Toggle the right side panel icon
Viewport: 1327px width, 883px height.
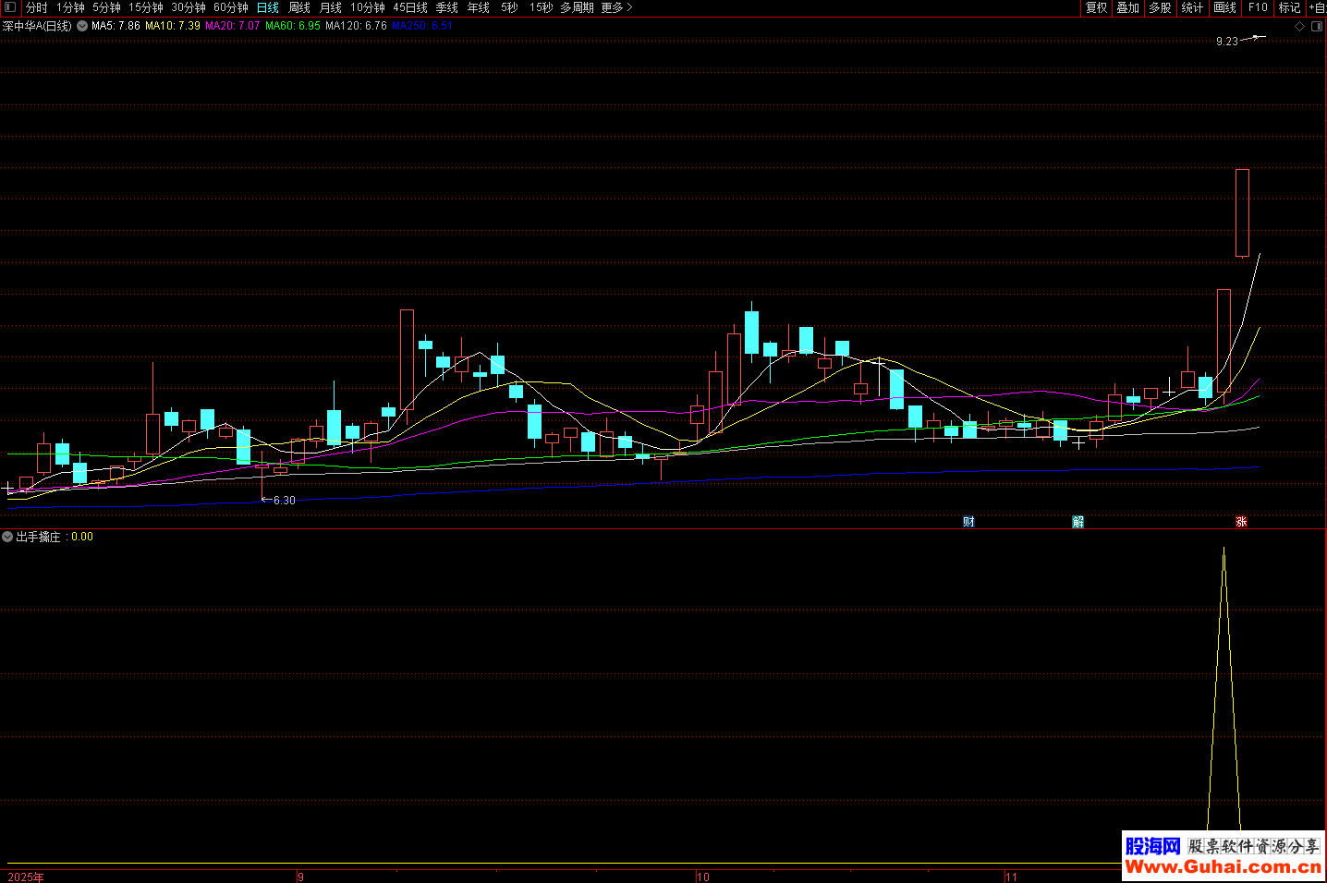pyautogui.click(x=1317, y=27)
